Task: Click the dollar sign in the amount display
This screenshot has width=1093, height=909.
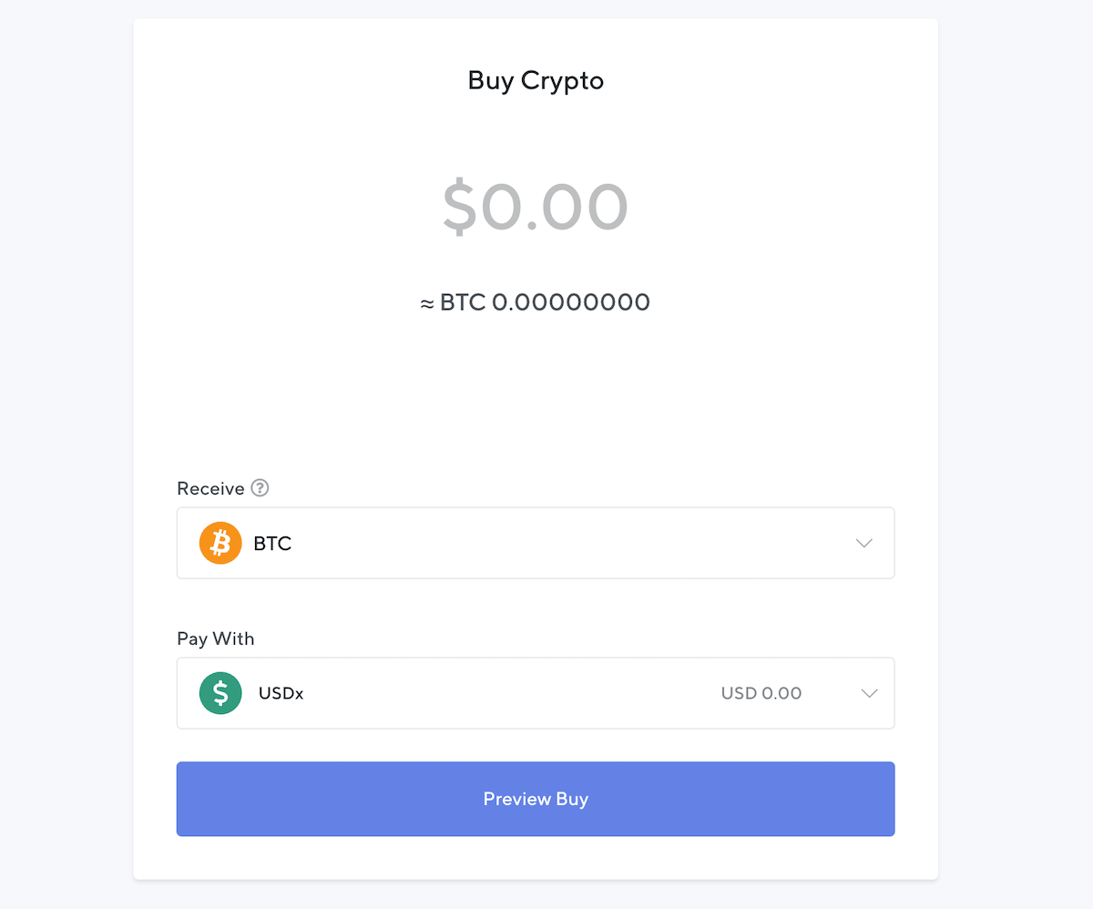Action: (459, 206)
